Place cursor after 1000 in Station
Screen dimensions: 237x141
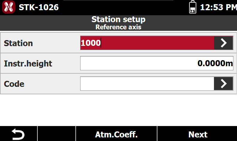click(101, 43)
